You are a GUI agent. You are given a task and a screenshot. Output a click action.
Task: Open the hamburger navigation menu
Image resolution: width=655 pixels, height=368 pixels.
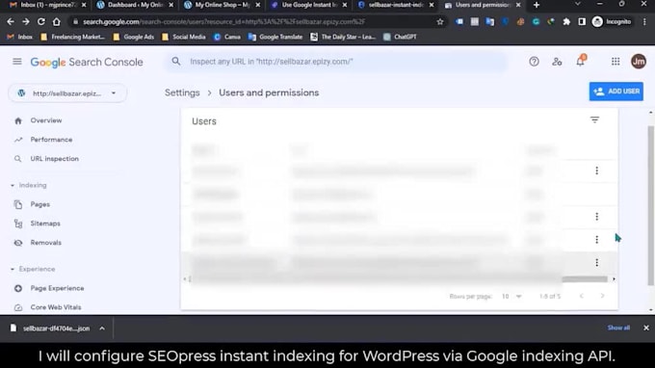17,62
